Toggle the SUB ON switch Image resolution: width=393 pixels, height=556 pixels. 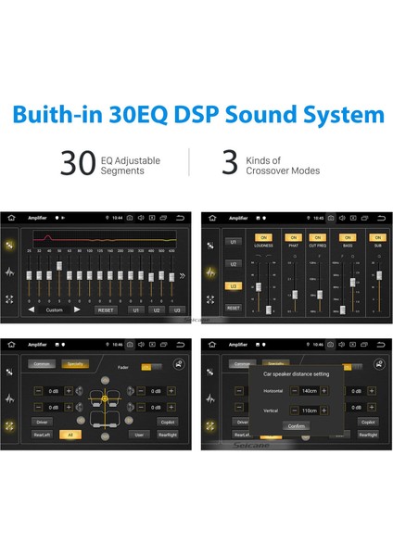378,237
